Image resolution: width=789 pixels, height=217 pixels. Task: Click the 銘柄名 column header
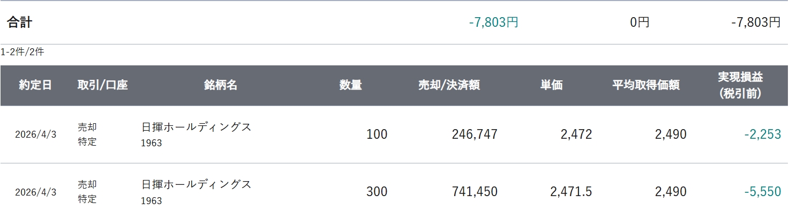click(220, 85)
